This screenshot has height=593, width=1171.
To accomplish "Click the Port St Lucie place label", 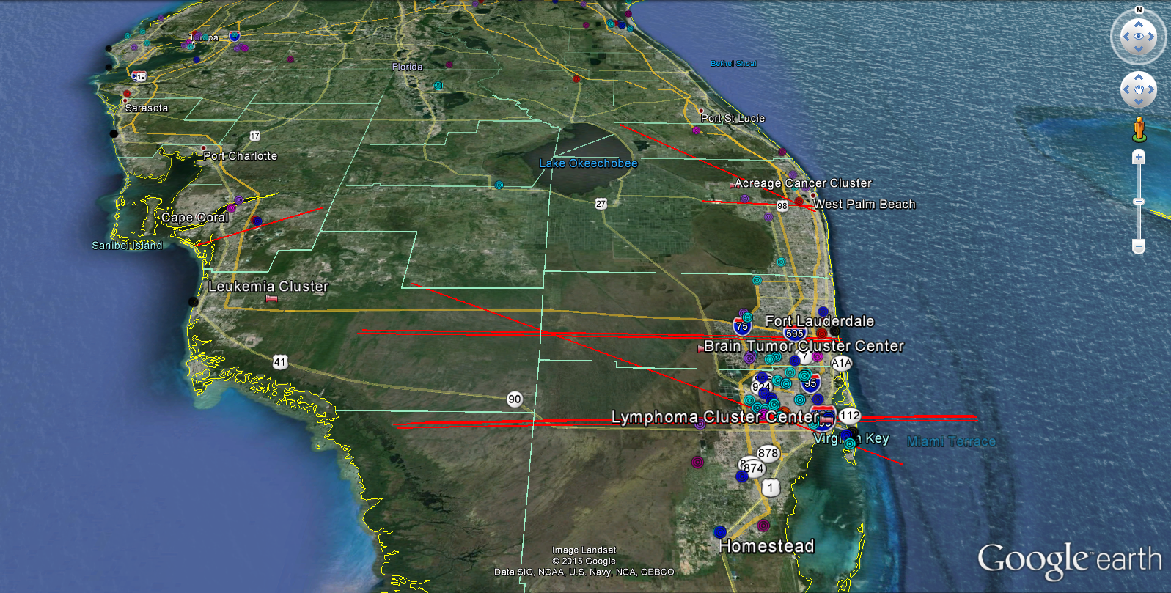I will [x=733, y=118].
